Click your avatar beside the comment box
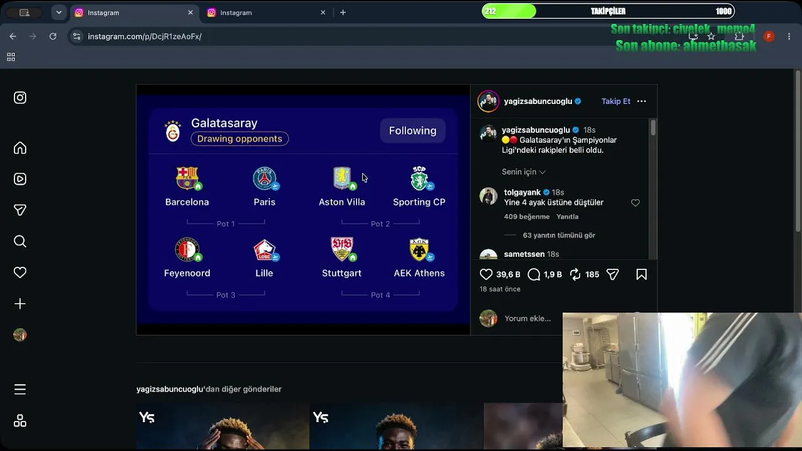802x451 pixels. pos(488,318)
